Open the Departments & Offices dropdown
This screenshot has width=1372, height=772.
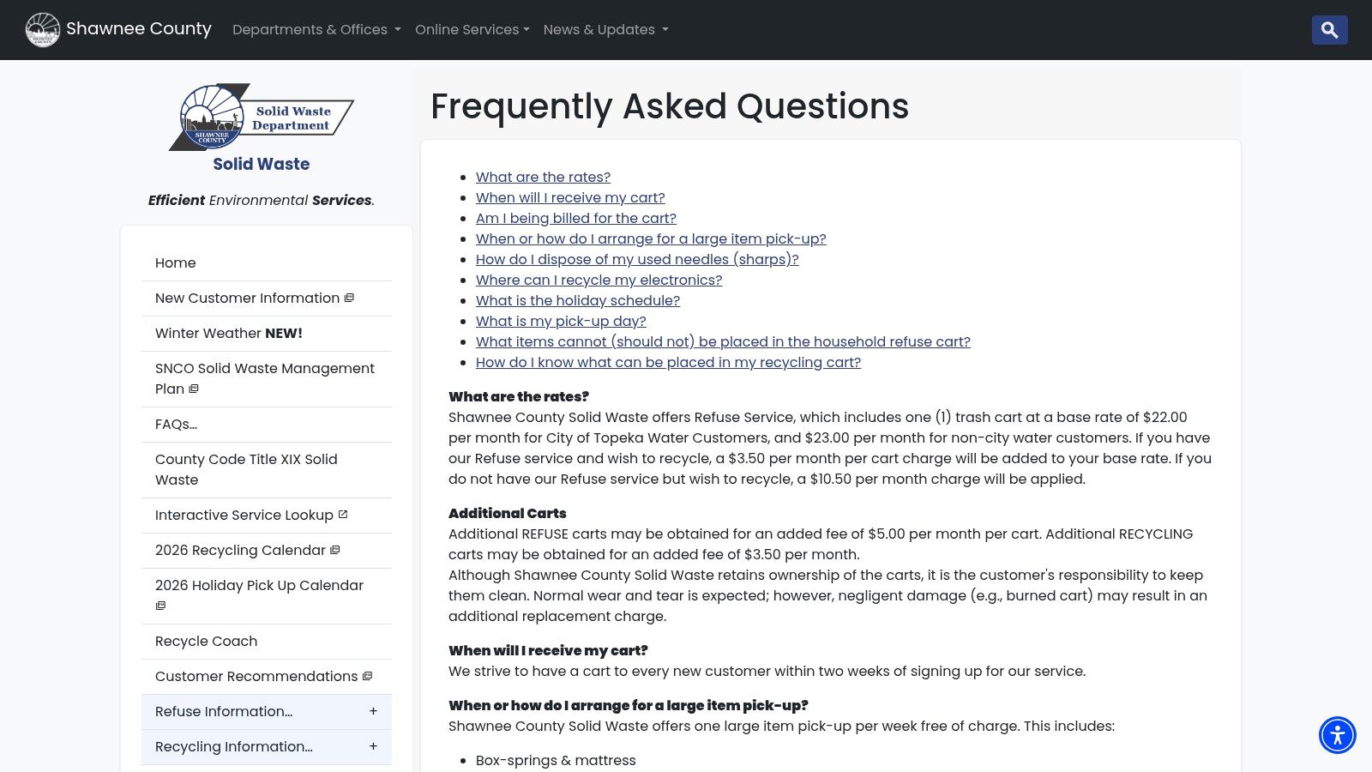tap(316, 30)
